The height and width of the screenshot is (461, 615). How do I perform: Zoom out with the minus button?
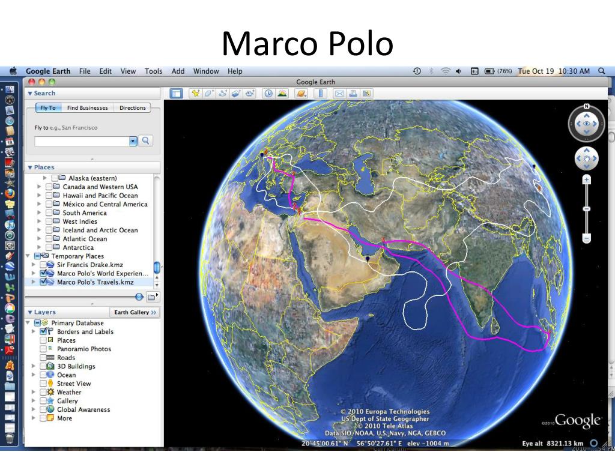click(586, 238)
